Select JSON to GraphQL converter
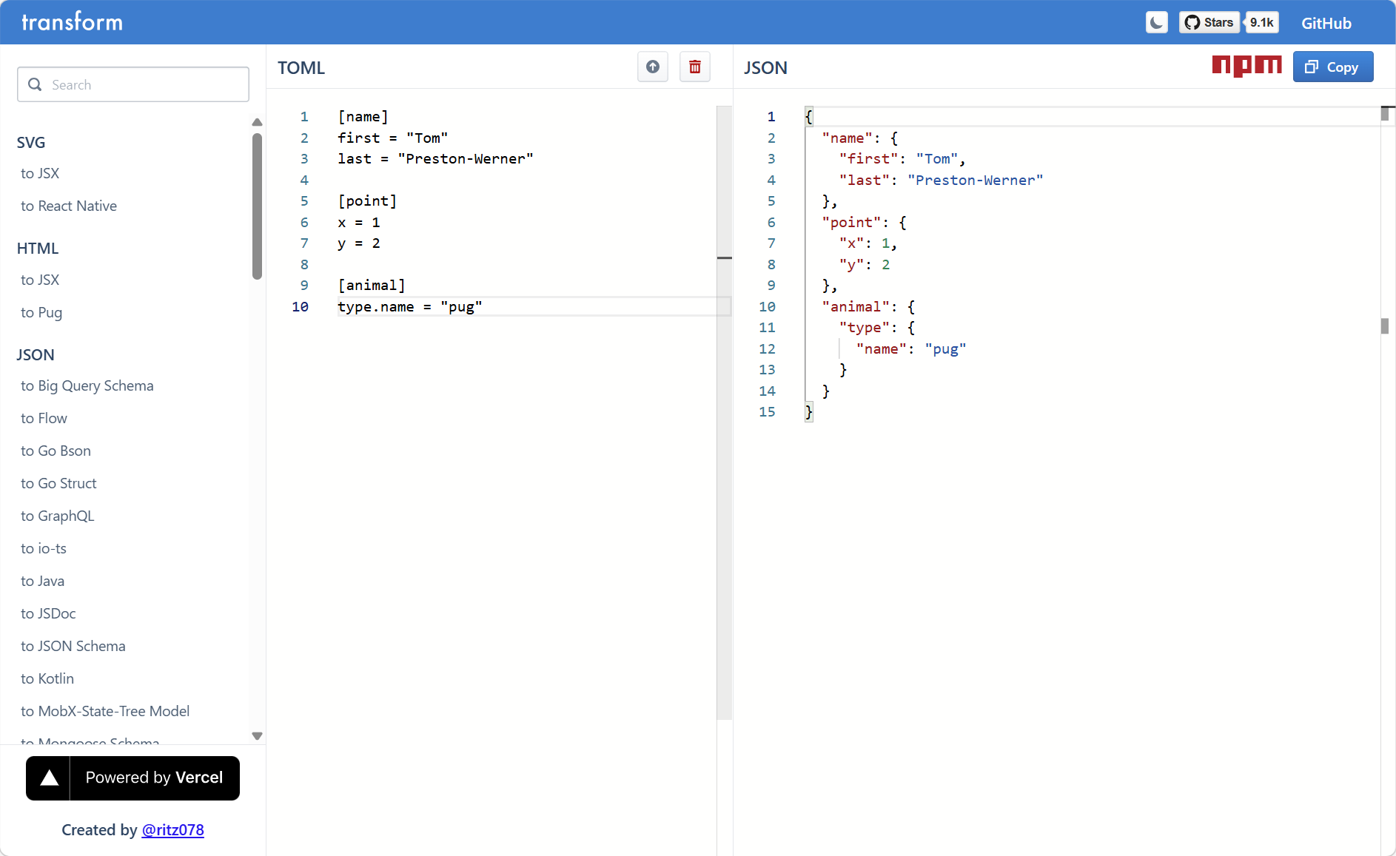 click(x=58, y=516)
